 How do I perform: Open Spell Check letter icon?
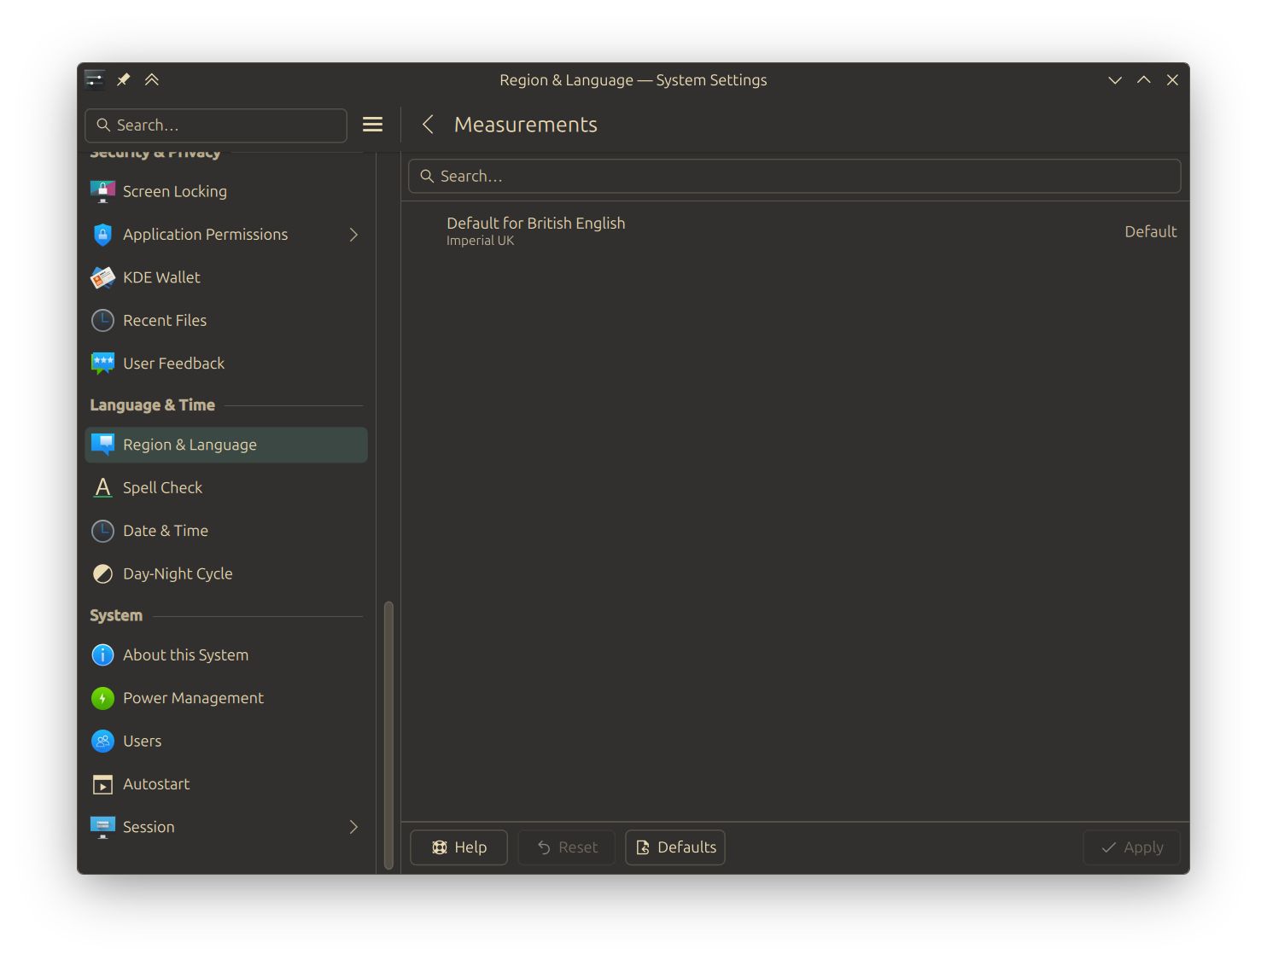click(102, 487)
